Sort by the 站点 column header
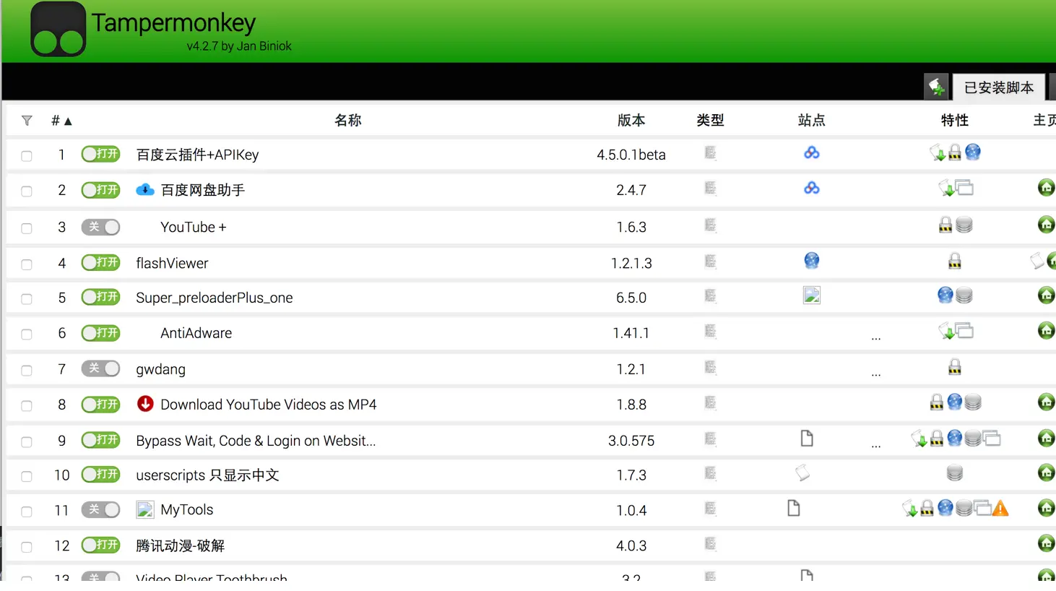Screen dimensions: 1056x591 [811, 121]
